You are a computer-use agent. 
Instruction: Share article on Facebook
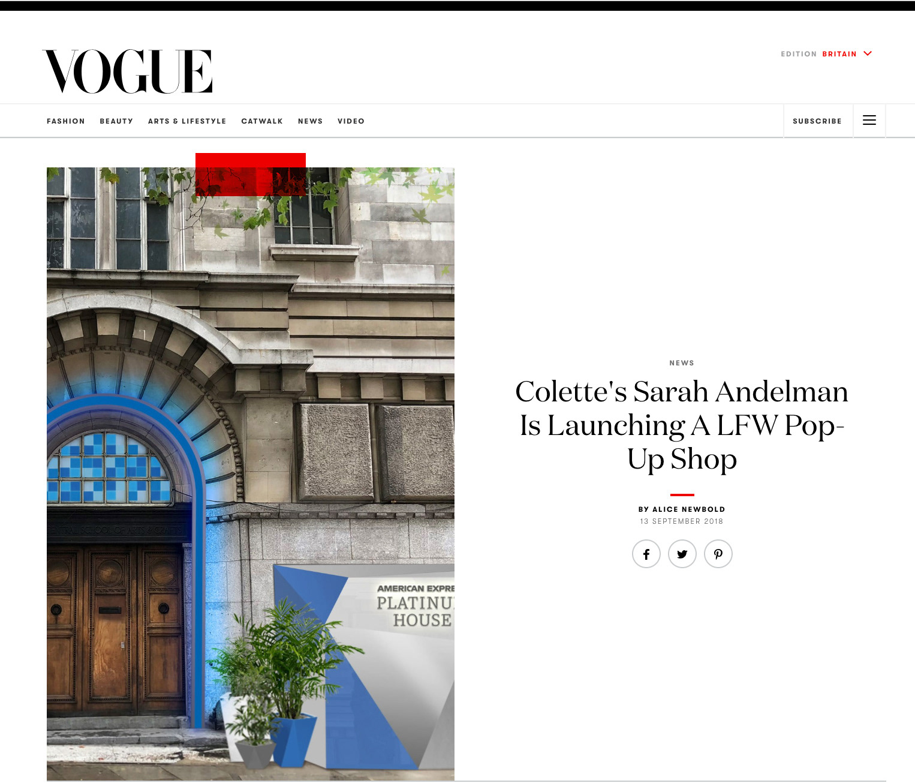pos(646,554)
